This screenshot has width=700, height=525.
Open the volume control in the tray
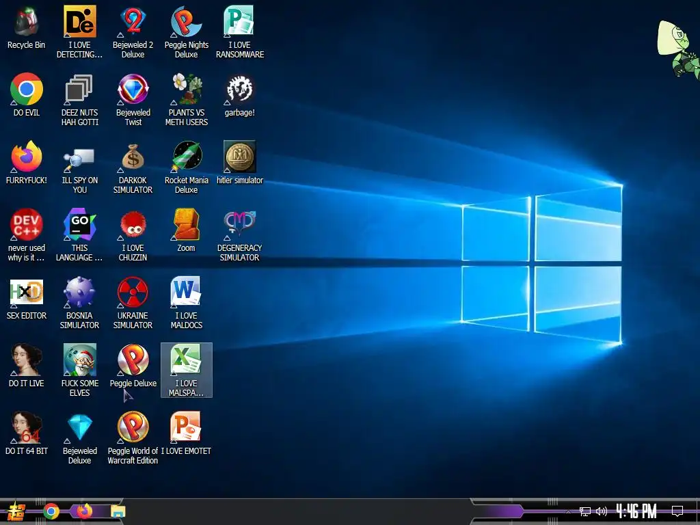tap(602, 511)
